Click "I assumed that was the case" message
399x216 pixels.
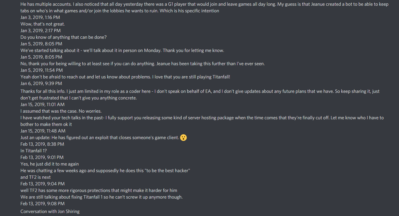click(x=61, y=111)
